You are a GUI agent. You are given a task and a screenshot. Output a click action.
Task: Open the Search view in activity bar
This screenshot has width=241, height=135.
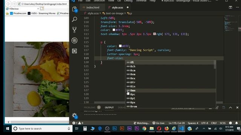[75, 19]
